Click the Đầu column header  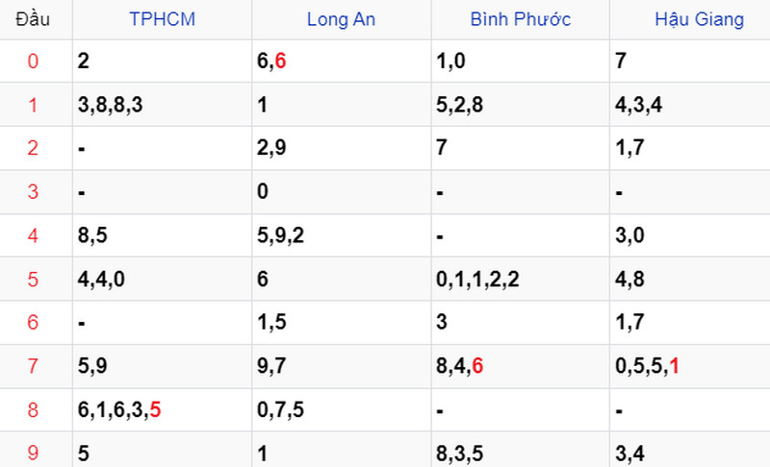tap(33, 19)
